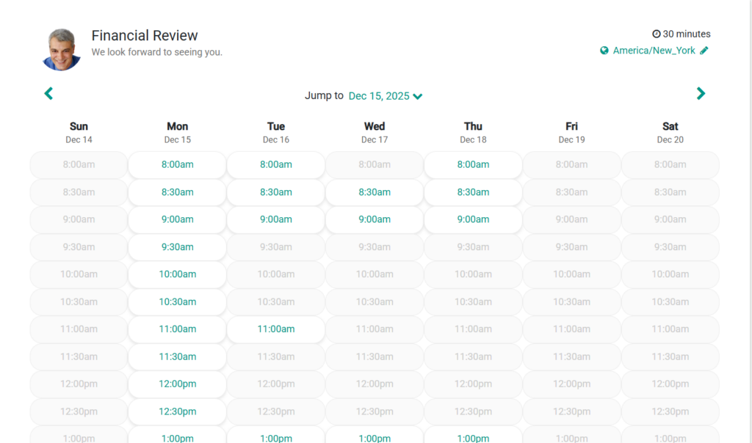
Task: Choose Monday 10:30am slot
Action: tap(178, 301)
